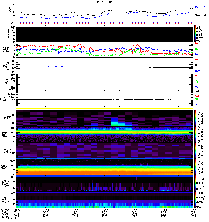Click the black Keogram plot panel

click(104, 34)
